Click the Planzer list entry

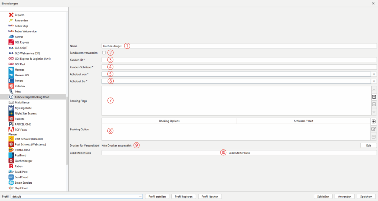13,134
